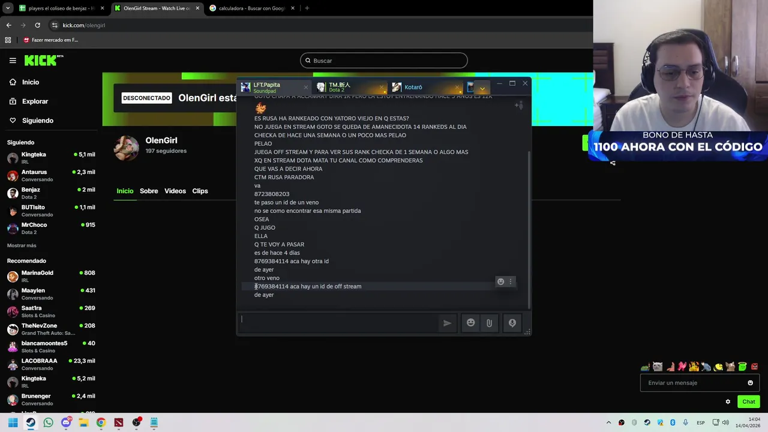Screen dimensions: 768x432
Task: Select the Sobre channel tab
Action: click(149, 191)
